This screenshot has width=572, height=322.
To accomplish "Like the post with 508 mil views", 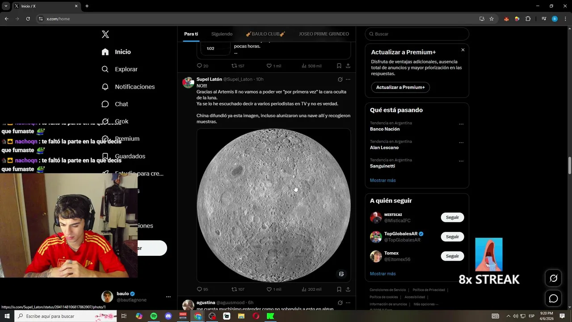I will (x=273, y=66).
